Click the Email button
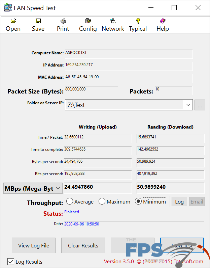This screenshot has height=268, width=210. click(197, 202)
